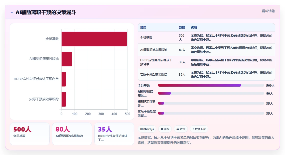The height and width of the screenshot is (155, 285).
Task: Click the 300 x-axis tick label
Action: coord(101,114)
